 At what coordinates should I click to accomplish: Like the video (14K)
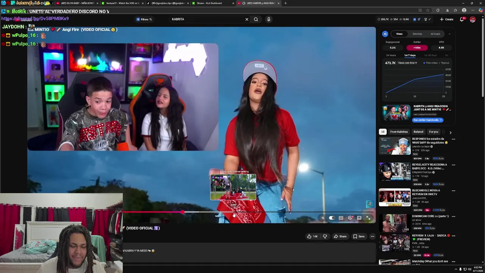click(313, 237)
